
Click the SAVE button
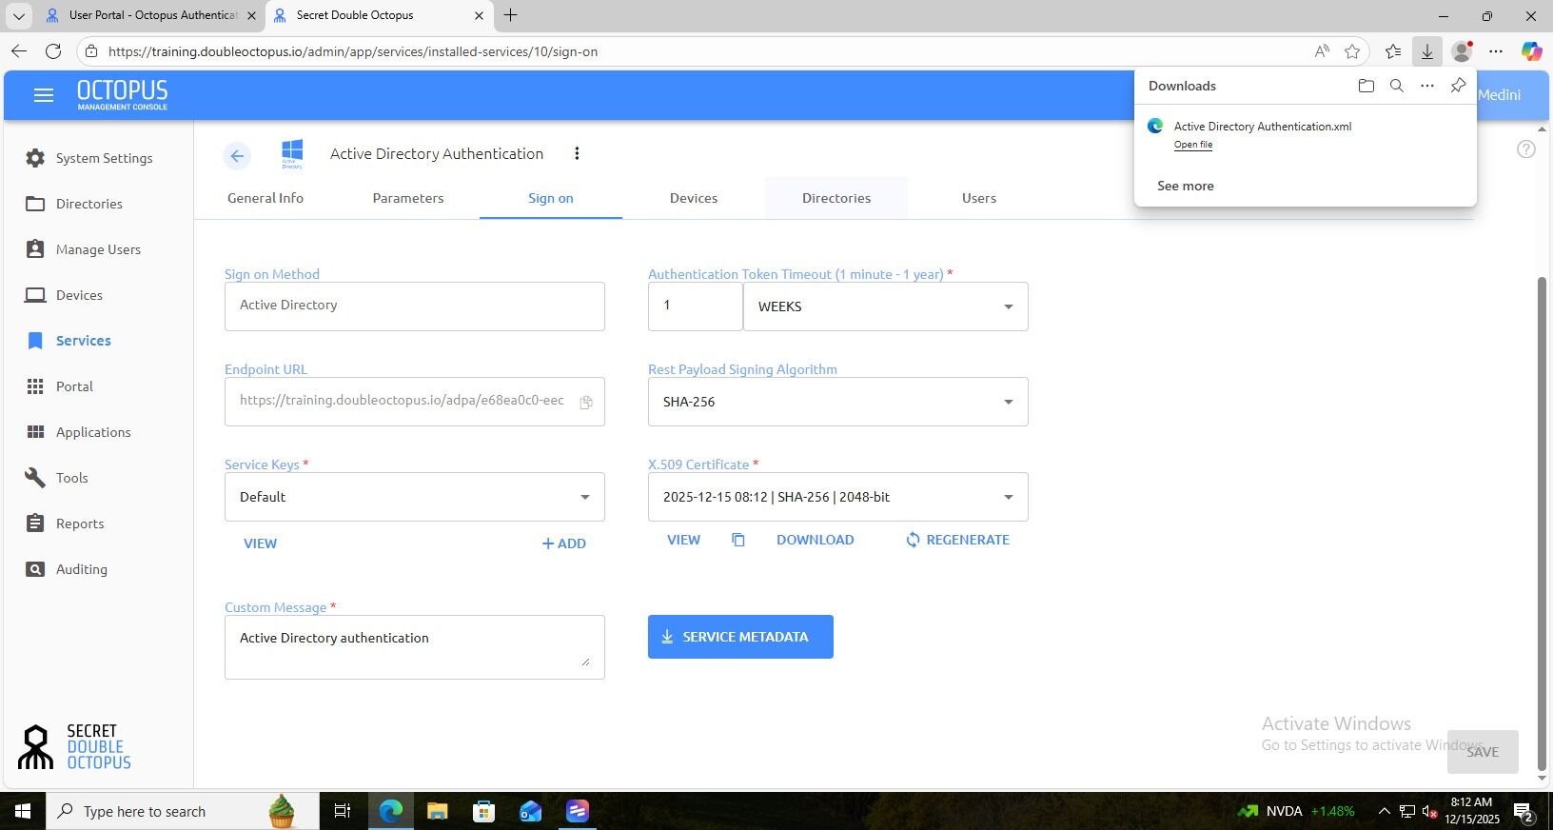pos(1483,752)
